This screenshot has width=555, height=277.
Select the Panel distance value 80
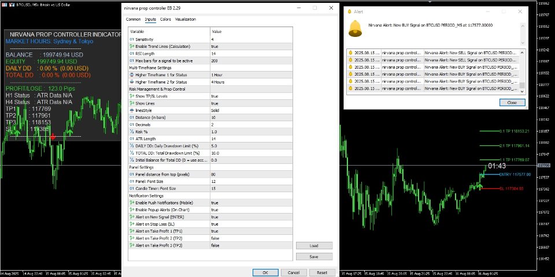tap(251, 174)
